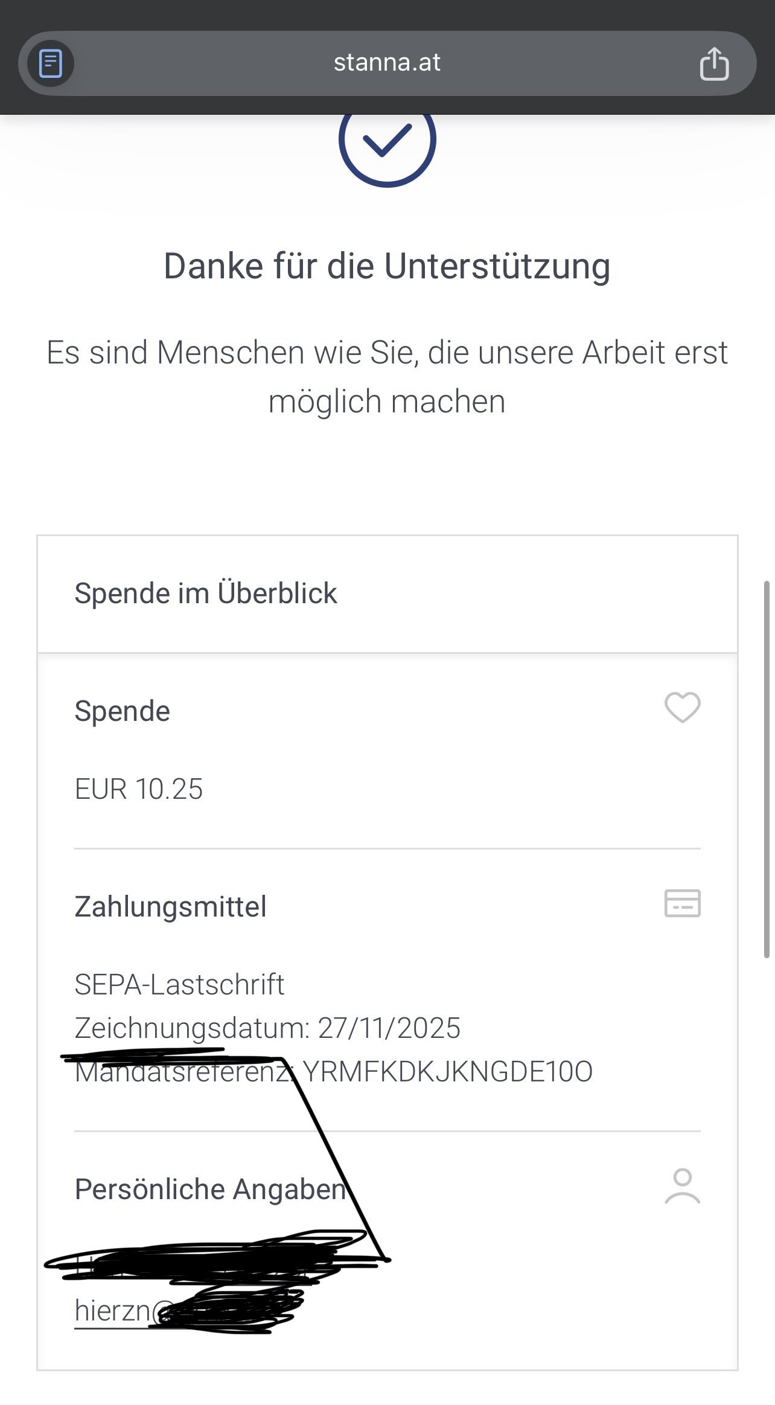
Task: Tap the stanna.at address field
Action: click(x=387, y=63)
